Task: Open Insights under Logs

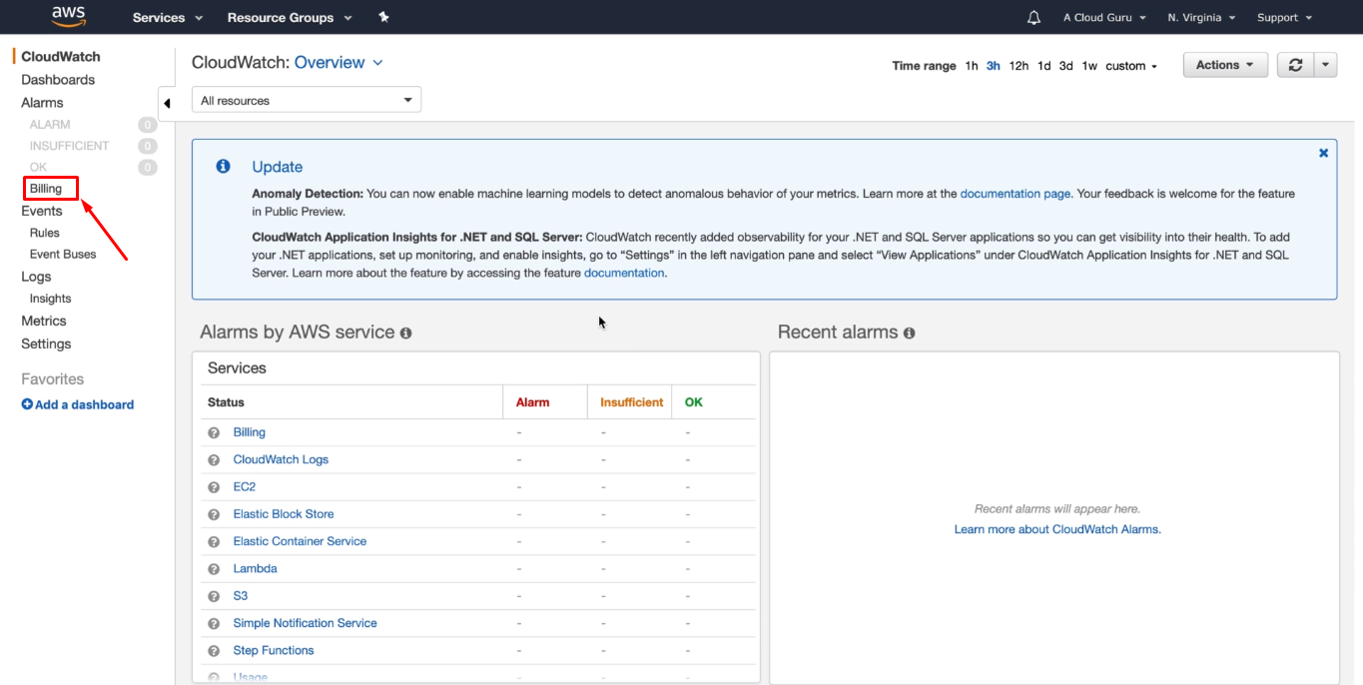Action: click(50, 299)
